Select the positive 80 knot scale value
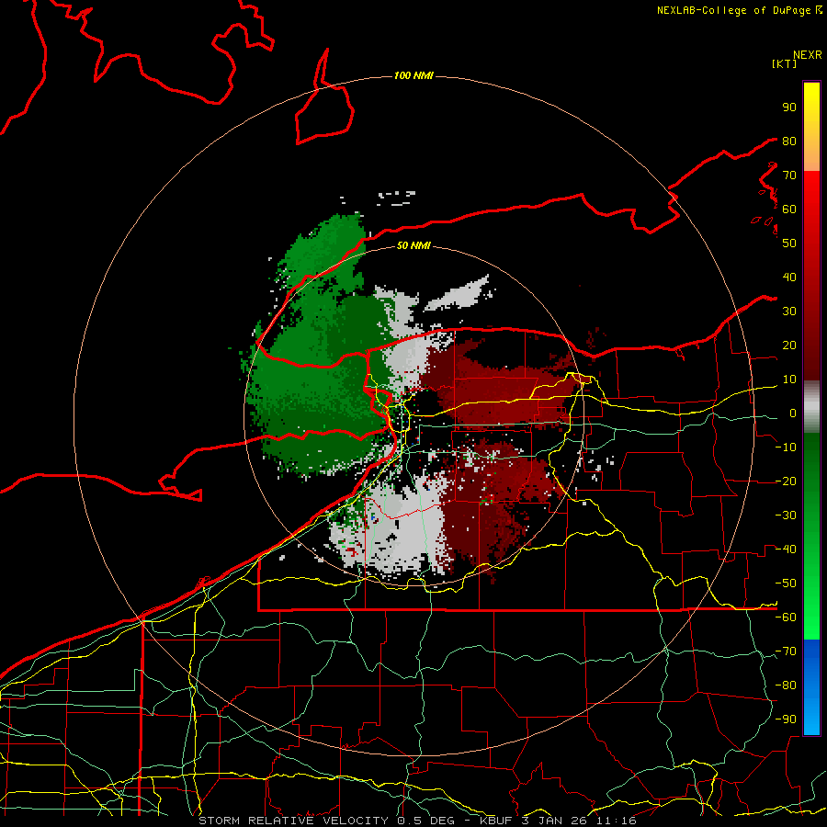The height and width of the screenshot is (827, 827). click(x=789, y=141)
